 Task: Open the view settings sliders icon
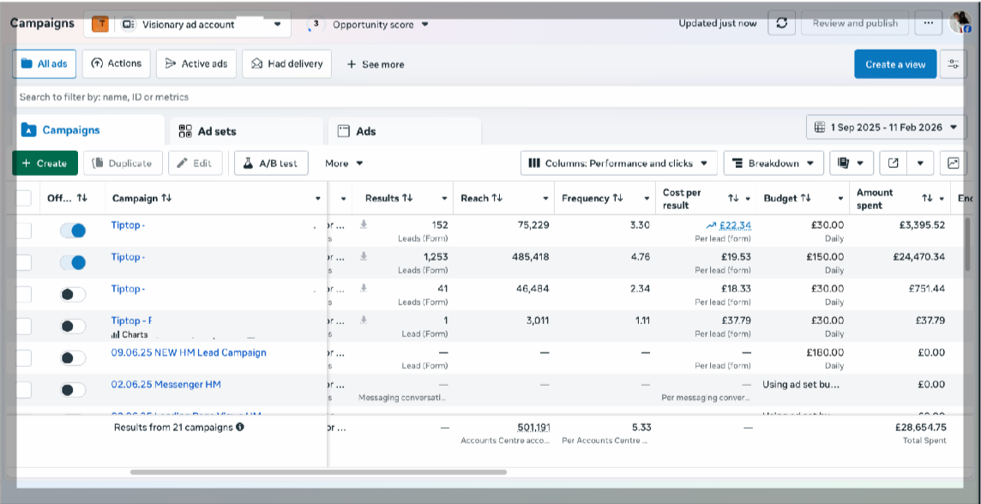click(953, 64)
